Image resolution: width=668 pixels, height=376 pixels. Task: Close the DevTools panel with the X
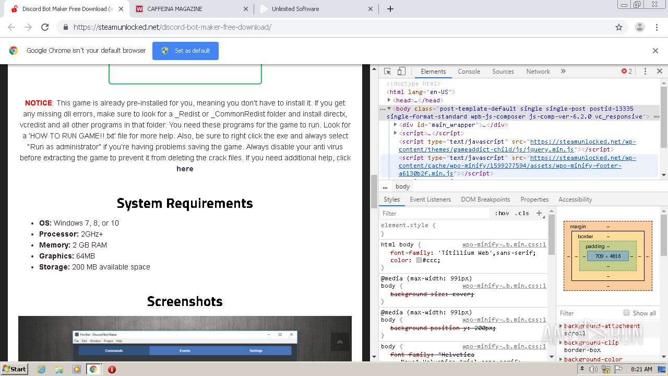[x=659, y=72]
